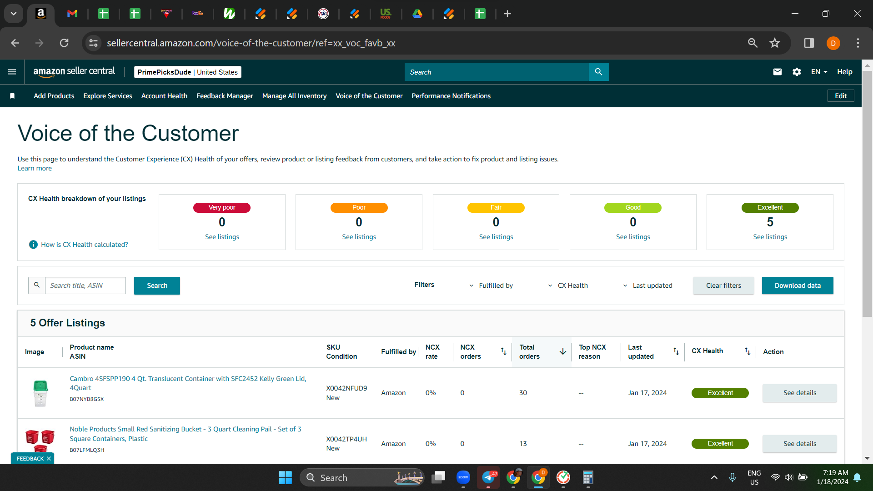The image size is (873, 491).
Task: Bookmark this page with the star icon
Action: click(x=774, y=43)
